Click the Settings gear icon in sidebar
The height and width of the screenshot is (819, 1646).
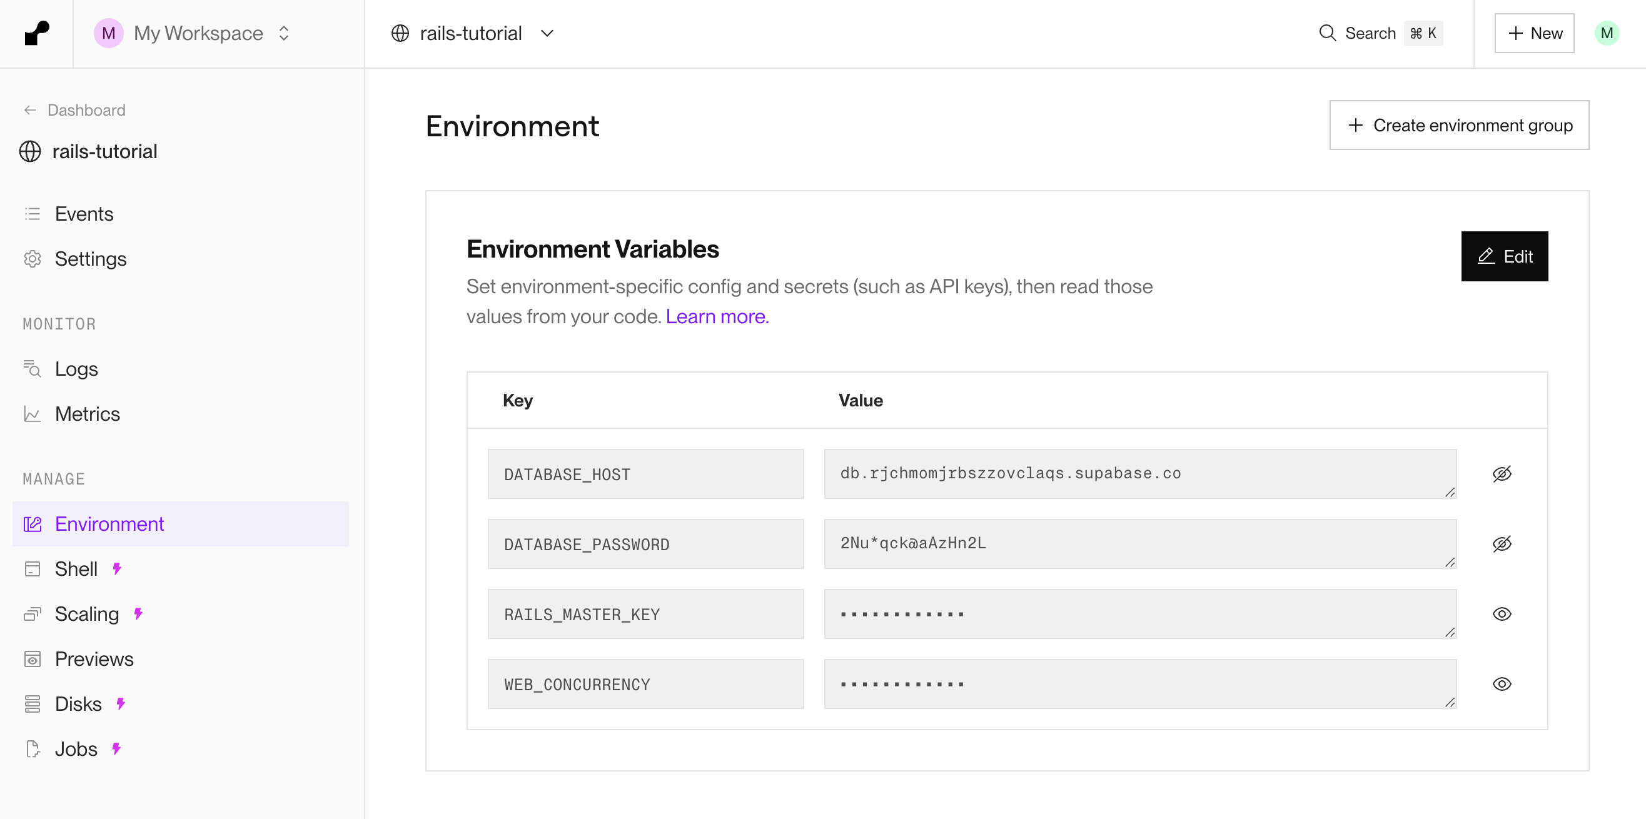click(32, 259)
